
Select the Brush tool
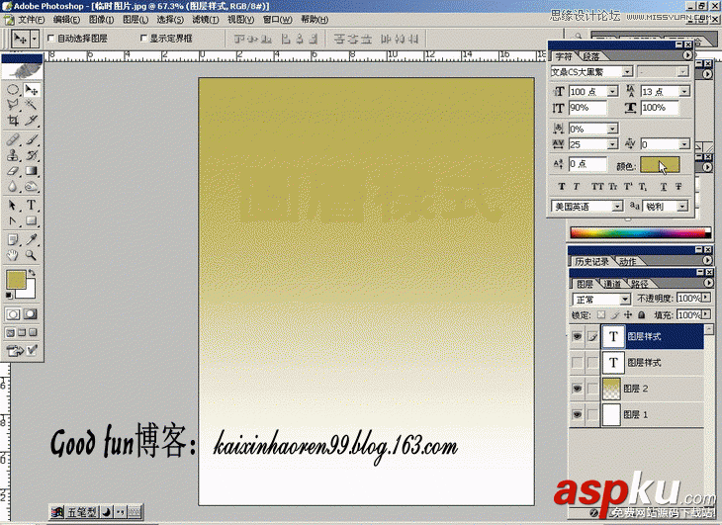point(32,139)
